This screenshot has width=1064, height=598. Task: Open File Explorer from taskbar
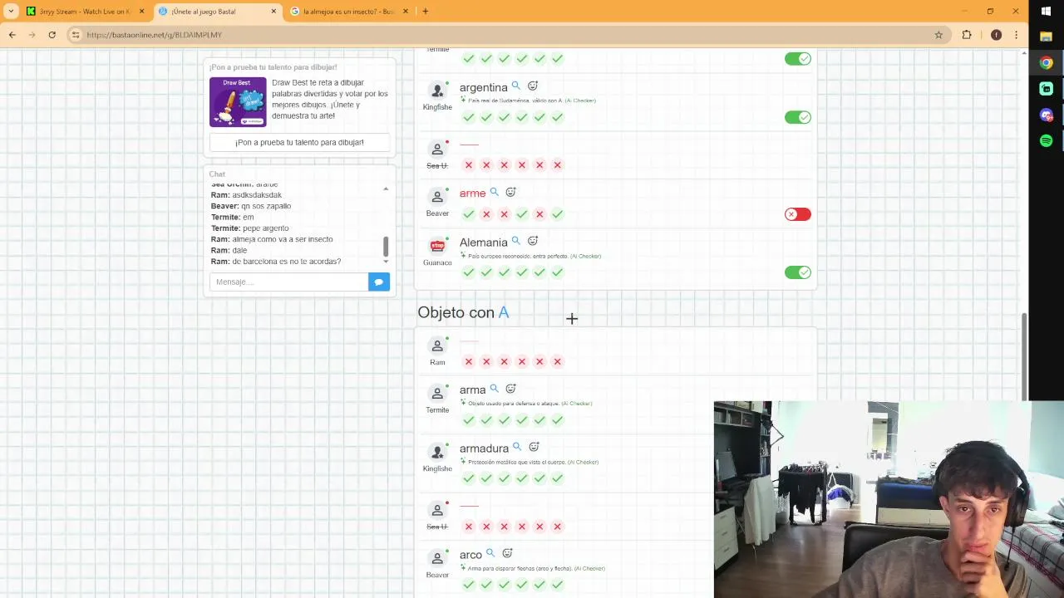(x=1047, y=37)
